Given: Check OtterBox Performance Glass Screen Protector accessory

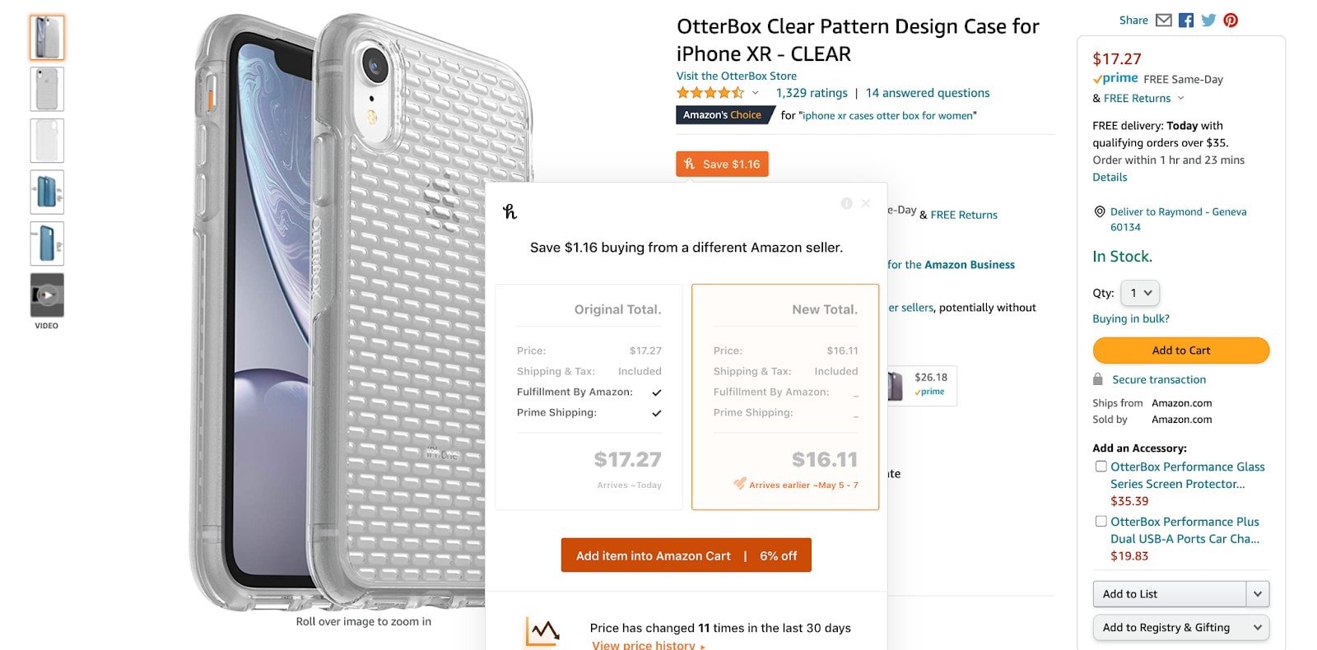Looking at the screenshot, I should click(x=1101, y=467).
